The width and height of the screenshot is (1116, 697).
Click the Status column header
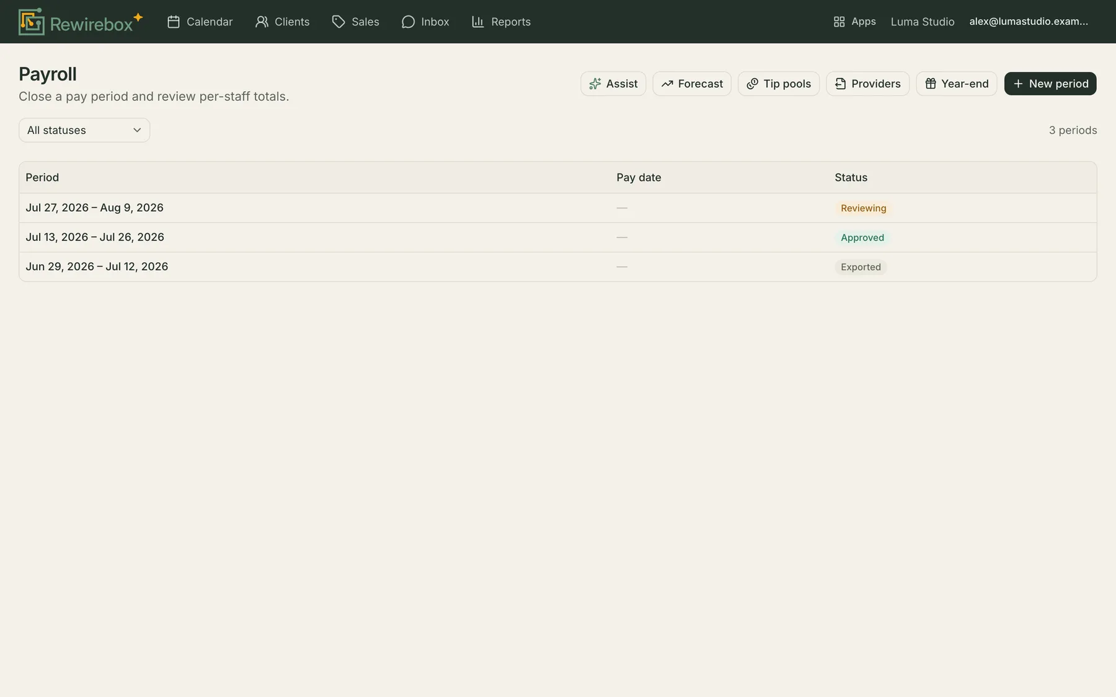(851, 177)
